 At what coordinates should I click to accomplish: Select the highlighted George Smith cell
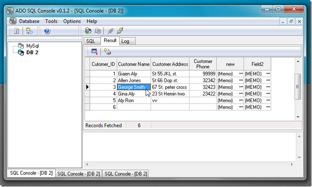(x=134, y=87)
